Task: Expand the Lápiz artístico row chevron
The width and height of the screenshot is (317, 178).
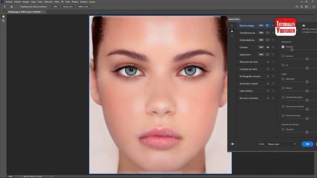Action: [273, 91]
